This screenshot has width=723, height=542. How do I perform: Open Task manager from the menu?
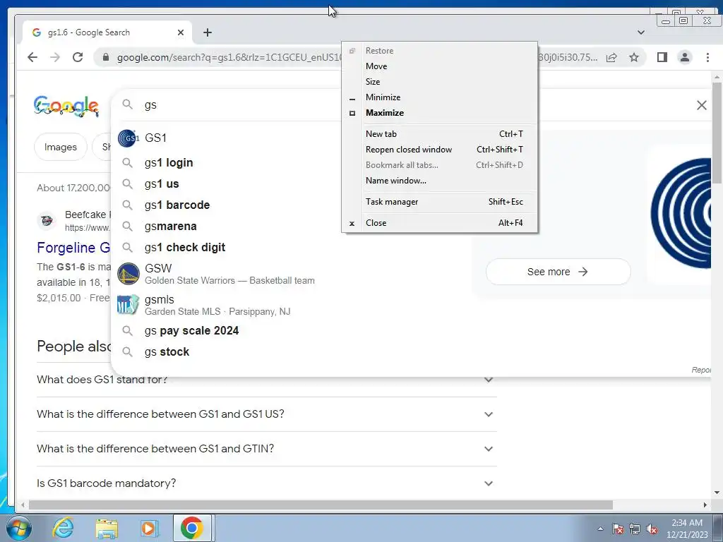[439, 202]
